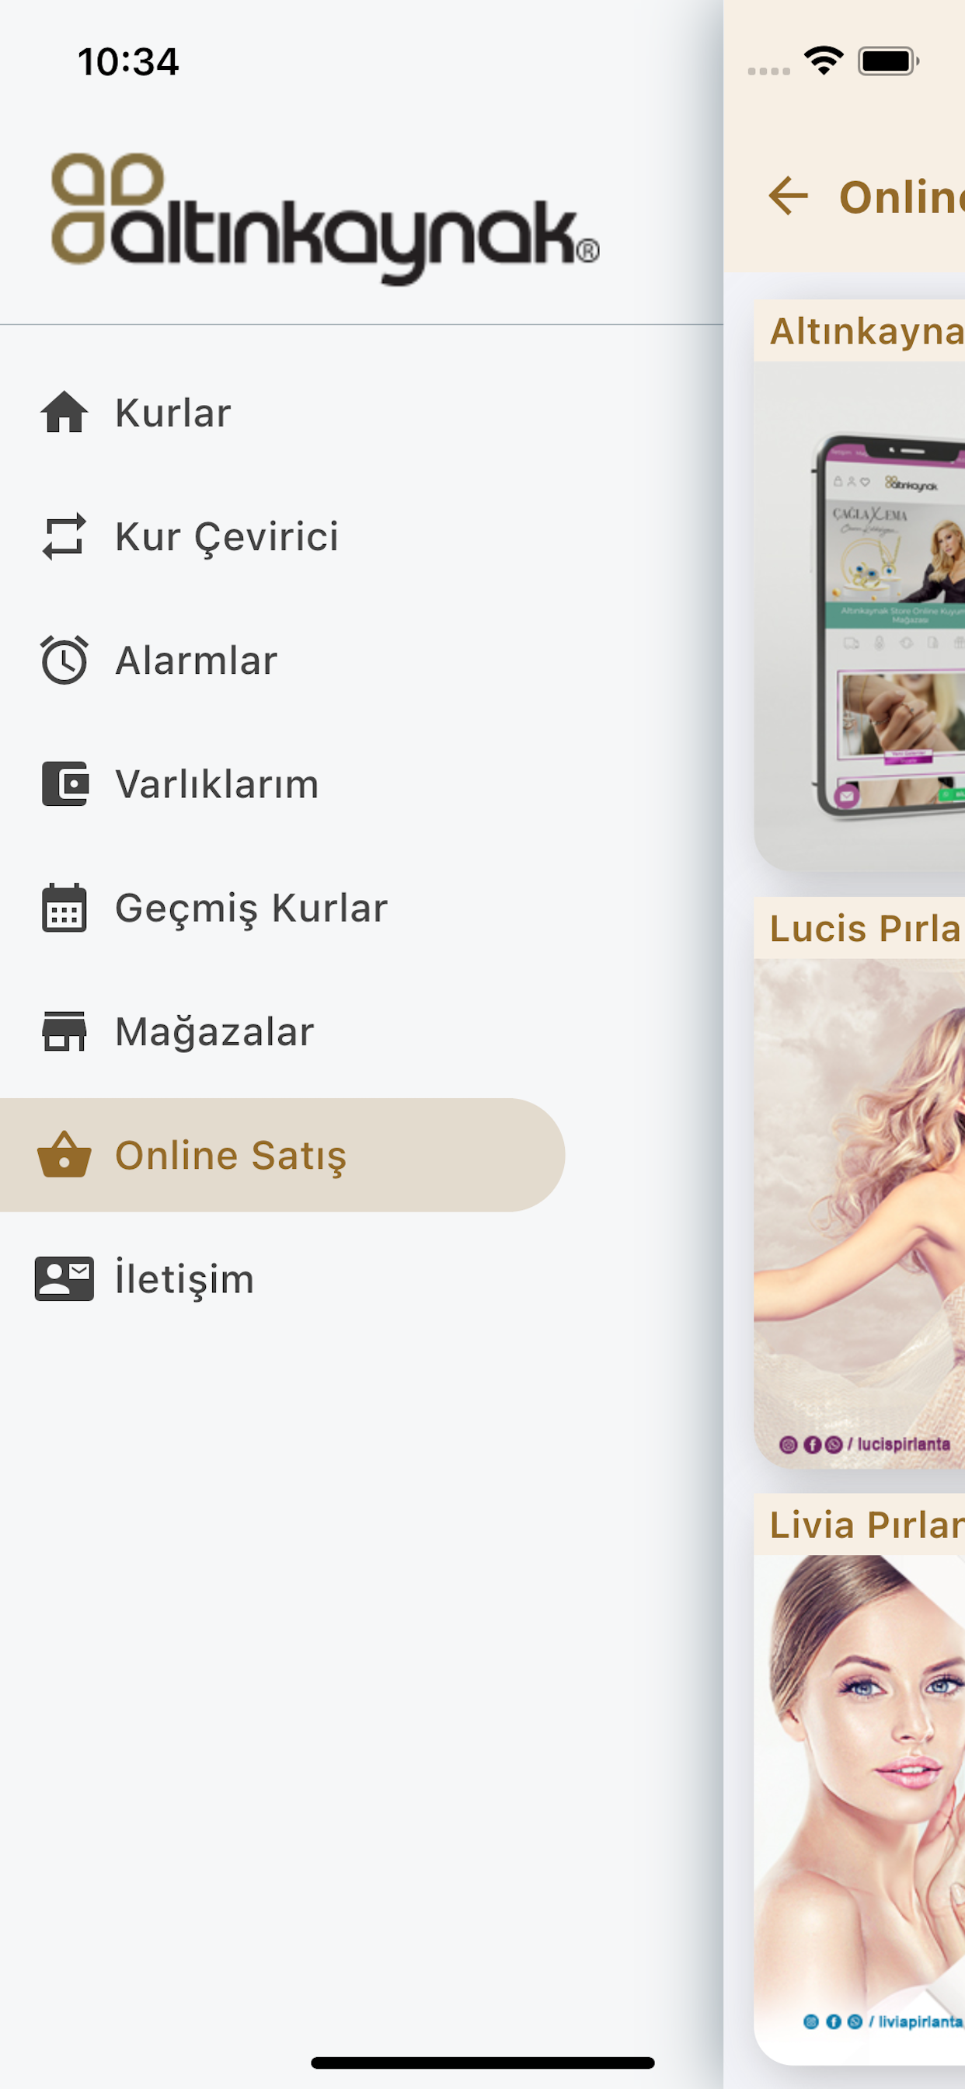965x2089 pixels.
Task: Select Mağazalar in the side menu
Action: 282,1031
